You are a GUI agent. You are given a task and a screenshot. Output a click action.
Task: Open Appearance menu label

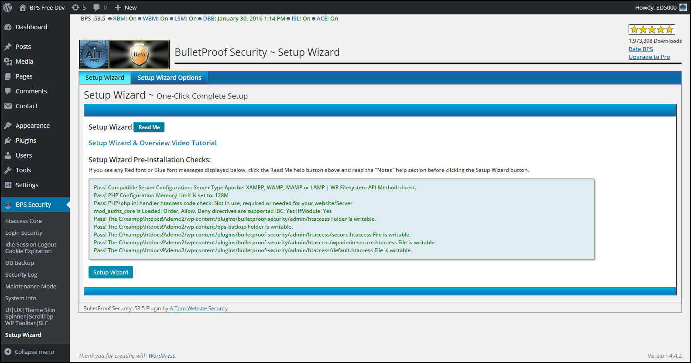(33, 126)
